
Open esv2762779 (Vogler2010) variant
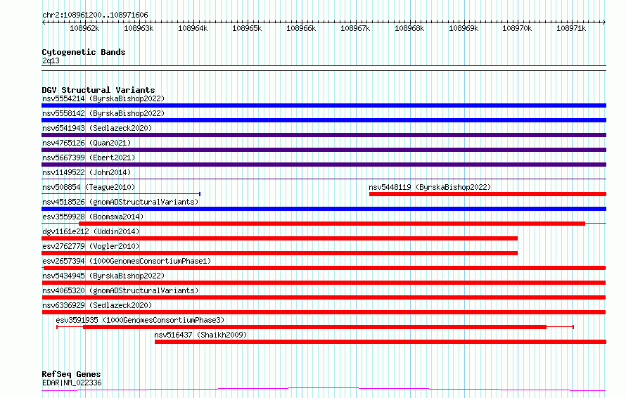tap(91, 246)
